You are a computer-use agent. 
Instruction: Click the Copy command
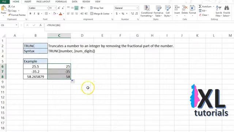tap(12, 11)
